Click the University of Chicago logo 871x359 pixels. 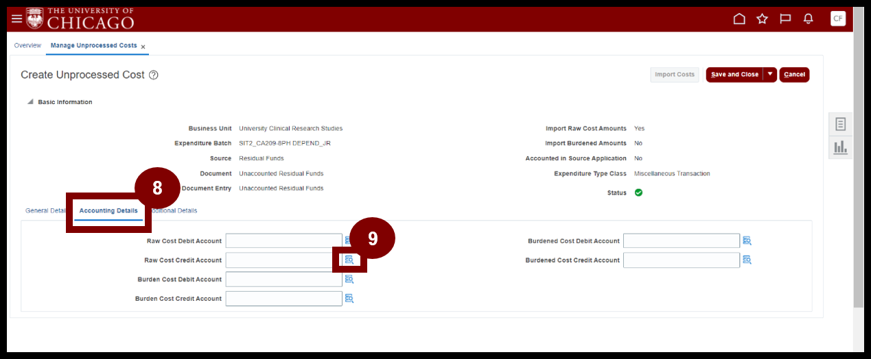80,18
